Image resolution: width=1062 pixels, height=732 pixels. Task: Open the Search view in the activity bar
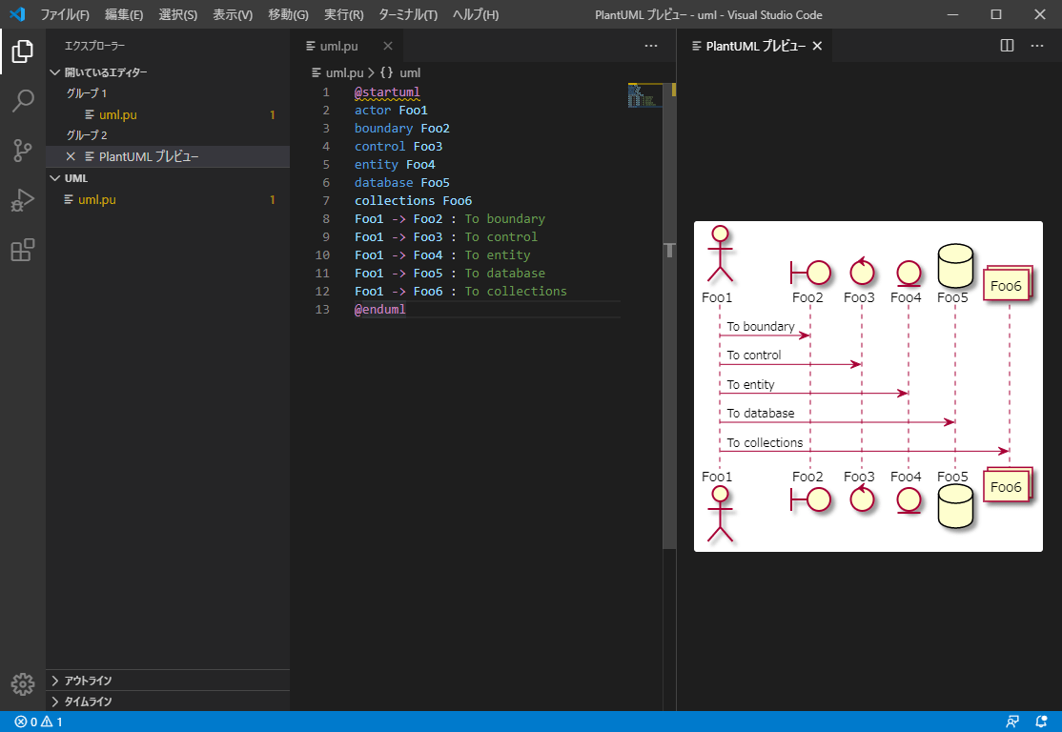point(21,98)
